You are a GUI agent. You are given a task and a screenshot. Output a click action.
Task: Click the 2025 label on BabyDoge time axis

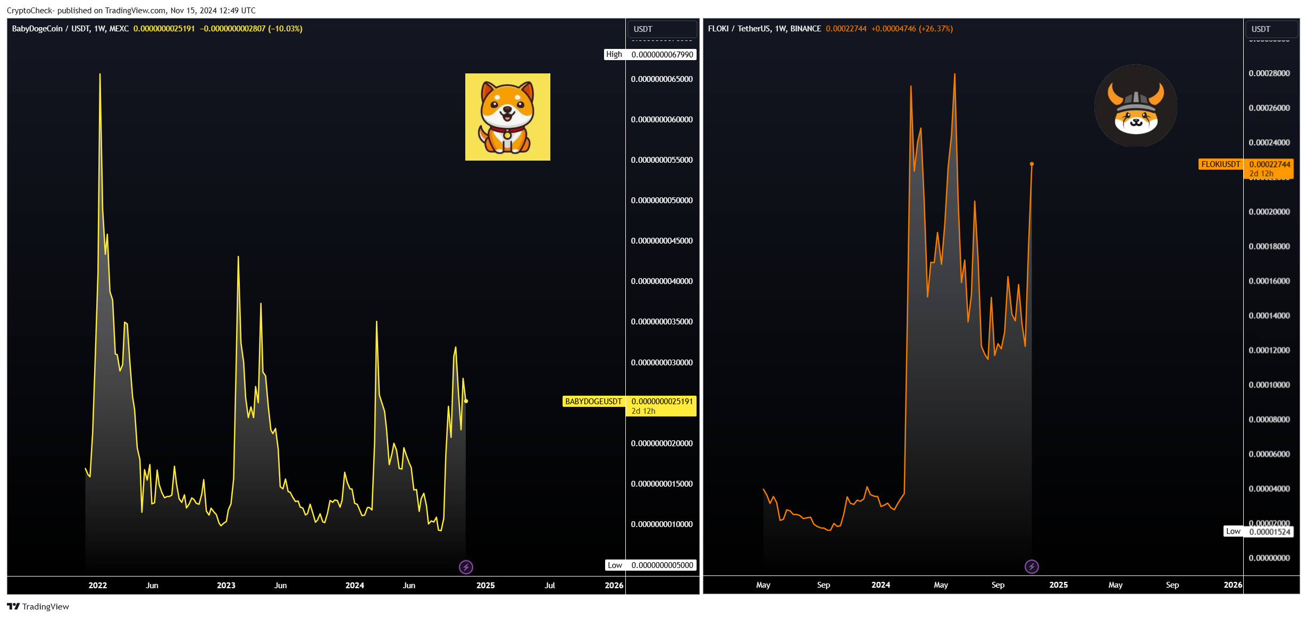point(485,585)
